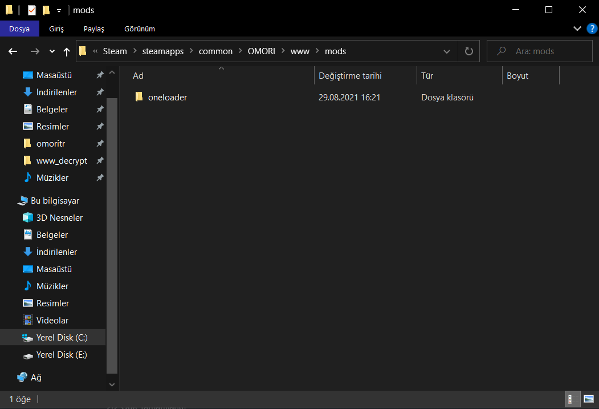Go forward with the forward arrow
Viewport: 599px width, 409px height.
pos(35,51)
